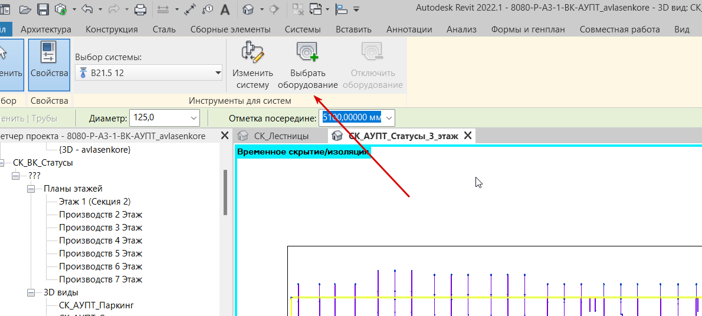
Task: Open the Диаметр dropdown showing 125,0
Action: 194,118
